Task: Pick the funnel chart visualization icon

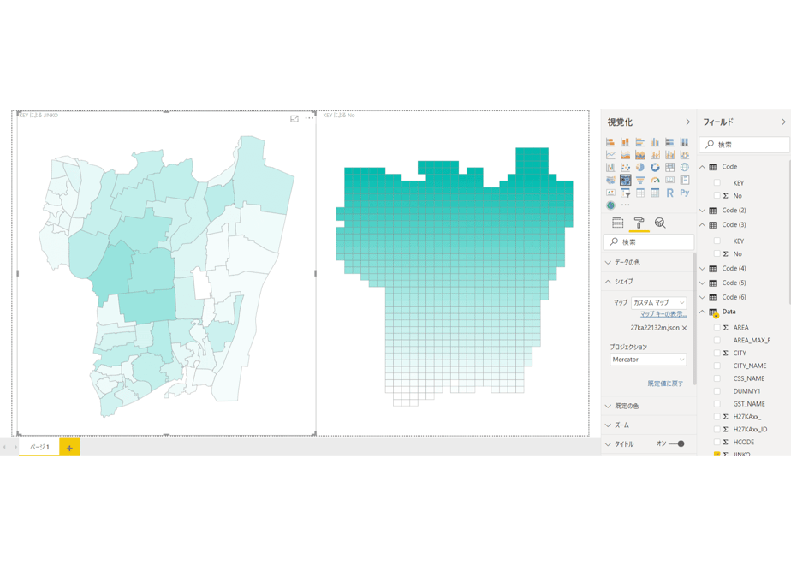Action: pyautogui.click(x=640, y=180)
